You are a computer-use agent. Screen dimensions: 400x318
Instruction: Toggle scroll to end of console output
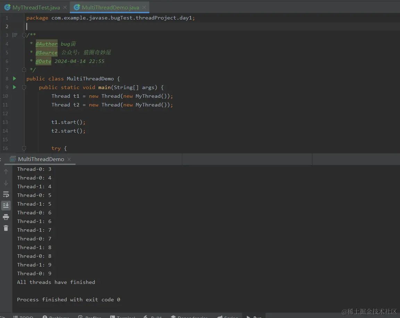[x=6, y=205]
